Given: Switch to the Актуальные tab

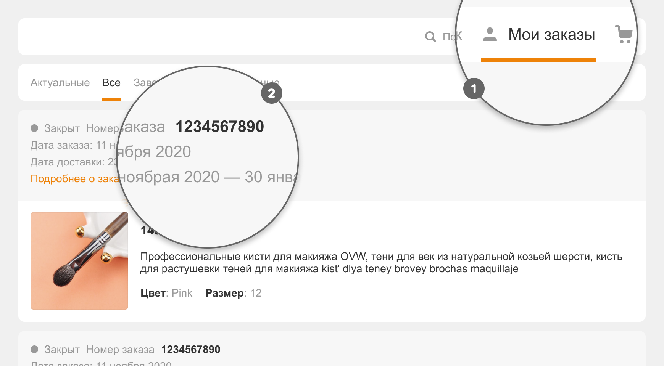Looking at the screenshot, I should (x=60, y=83).
